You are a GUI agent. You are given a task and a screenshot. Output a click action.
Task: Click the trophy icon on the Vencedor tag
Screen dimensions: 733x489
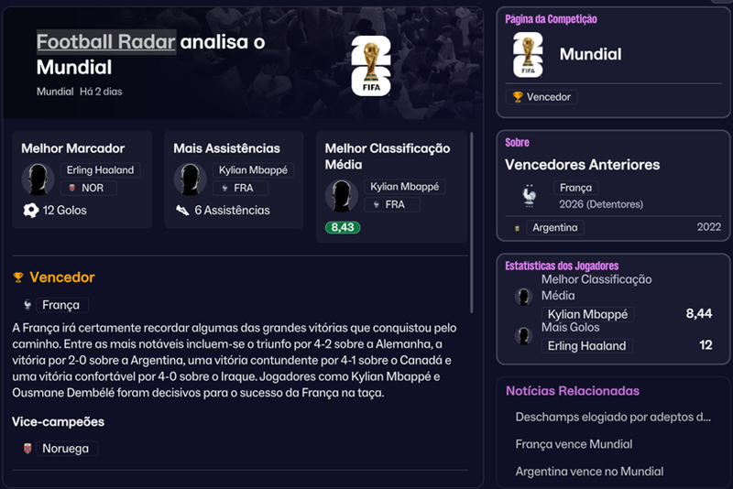point(518,97)
